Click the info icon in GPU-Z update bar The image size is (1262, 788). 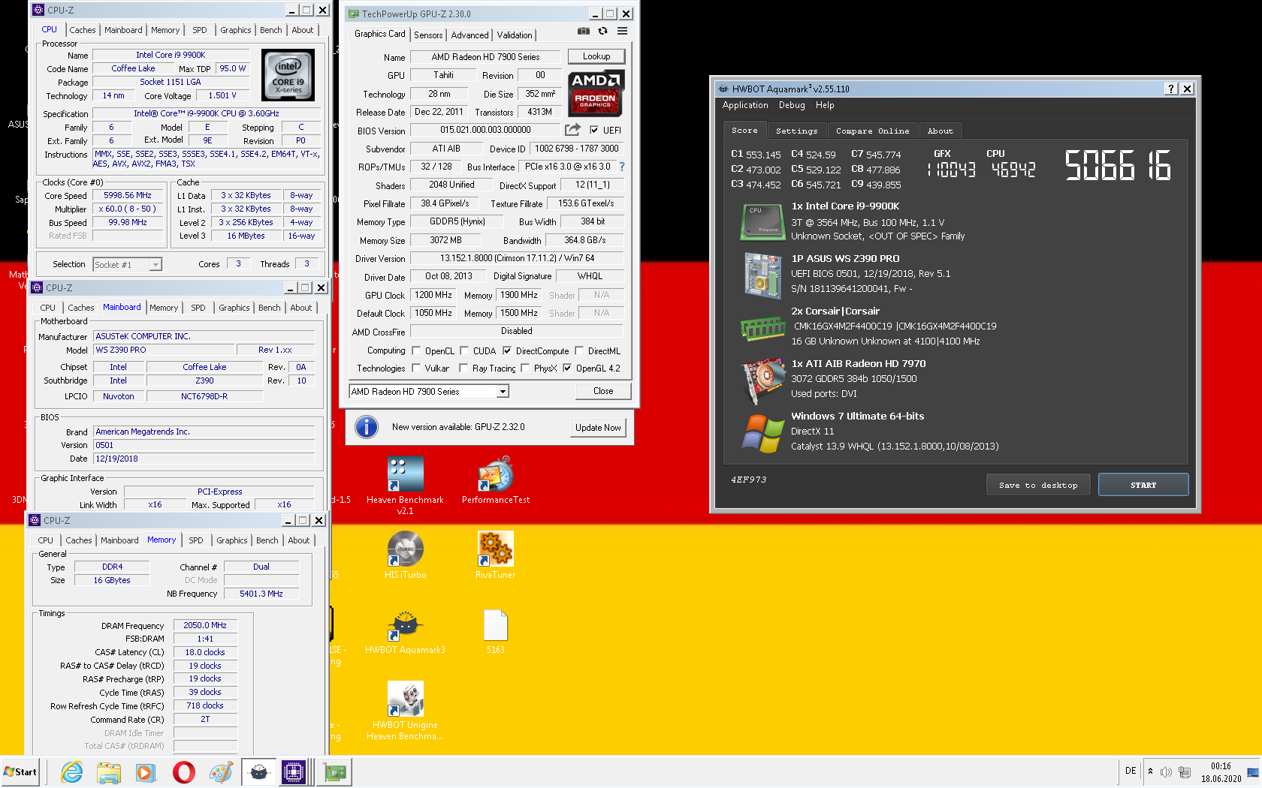(367, 427)
